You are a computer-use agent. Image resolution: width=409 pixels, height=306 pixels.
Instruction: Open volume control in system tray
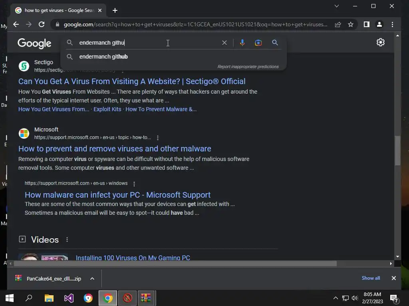(x=355, y=298)
